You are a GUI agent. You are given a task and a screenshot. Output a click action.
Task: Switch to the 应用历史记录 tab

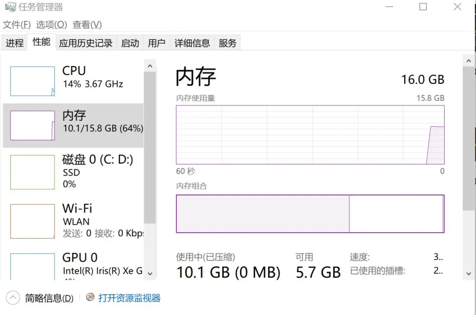click(85, 42)
